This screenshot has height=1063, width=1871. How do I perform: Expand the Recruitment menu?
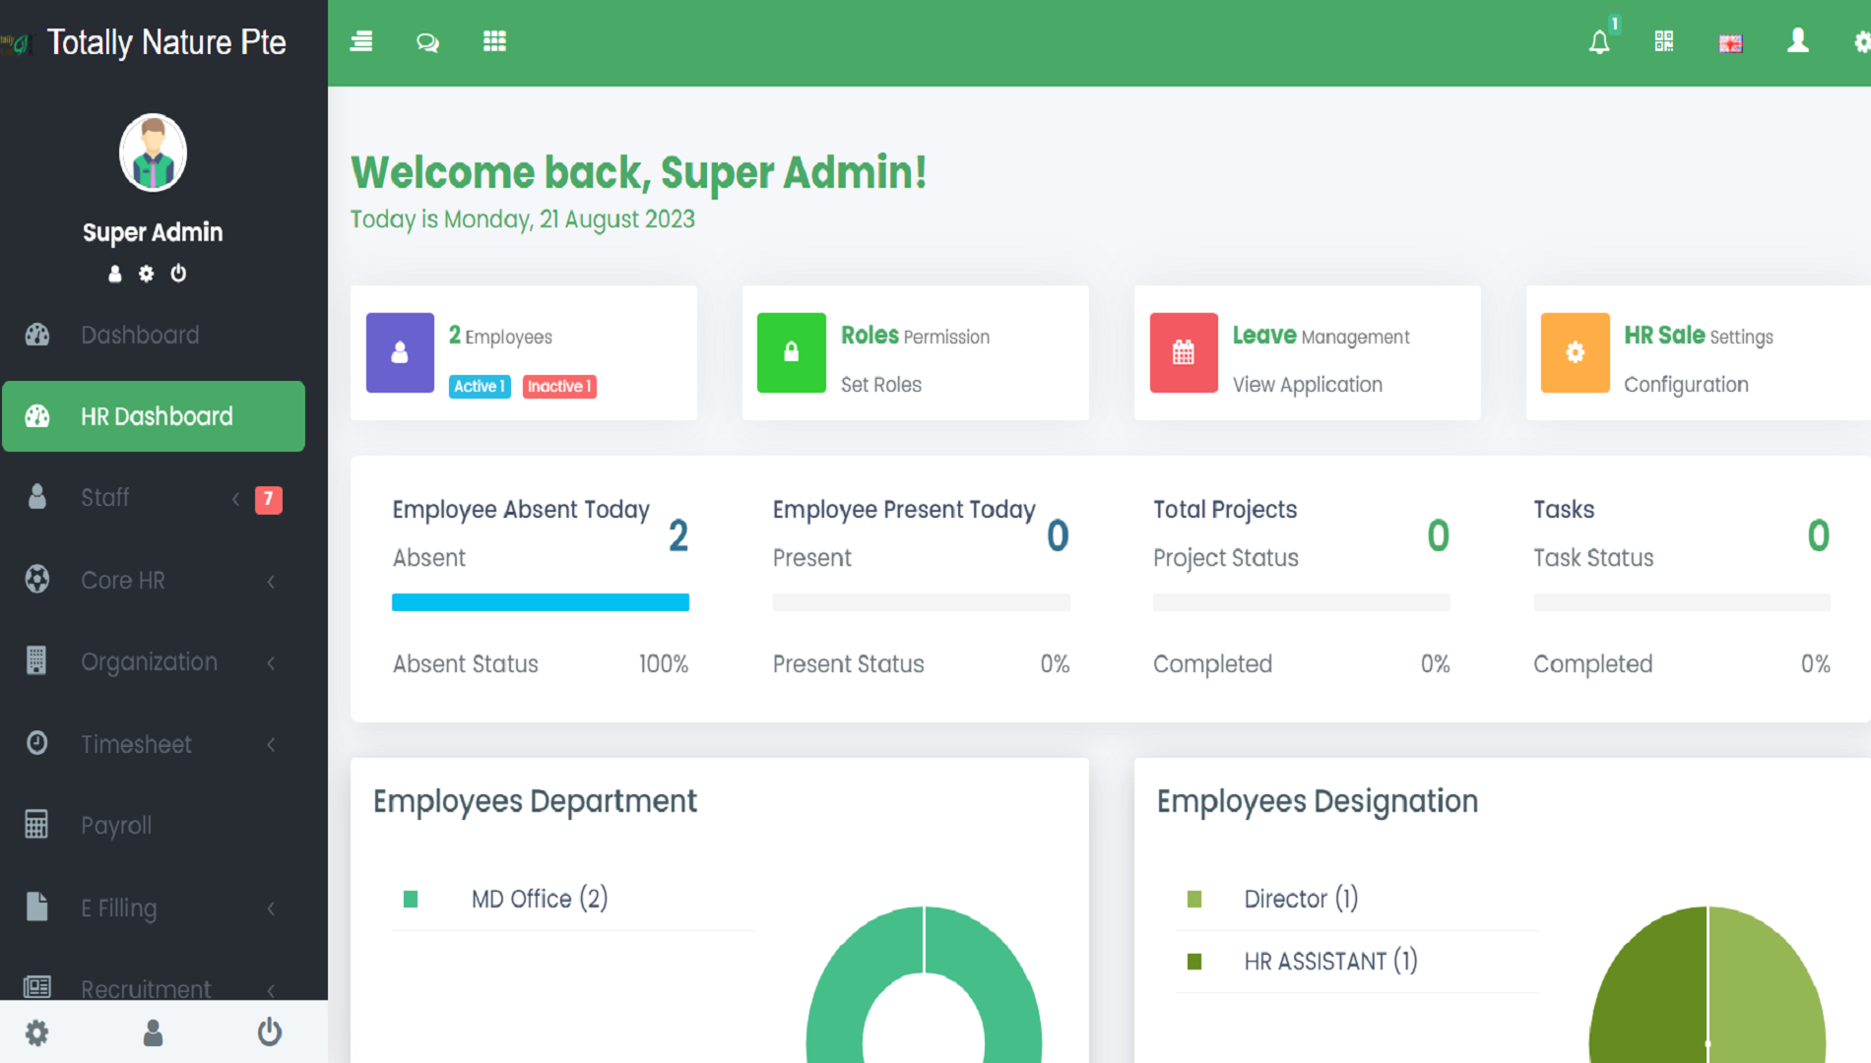[154, 986]
